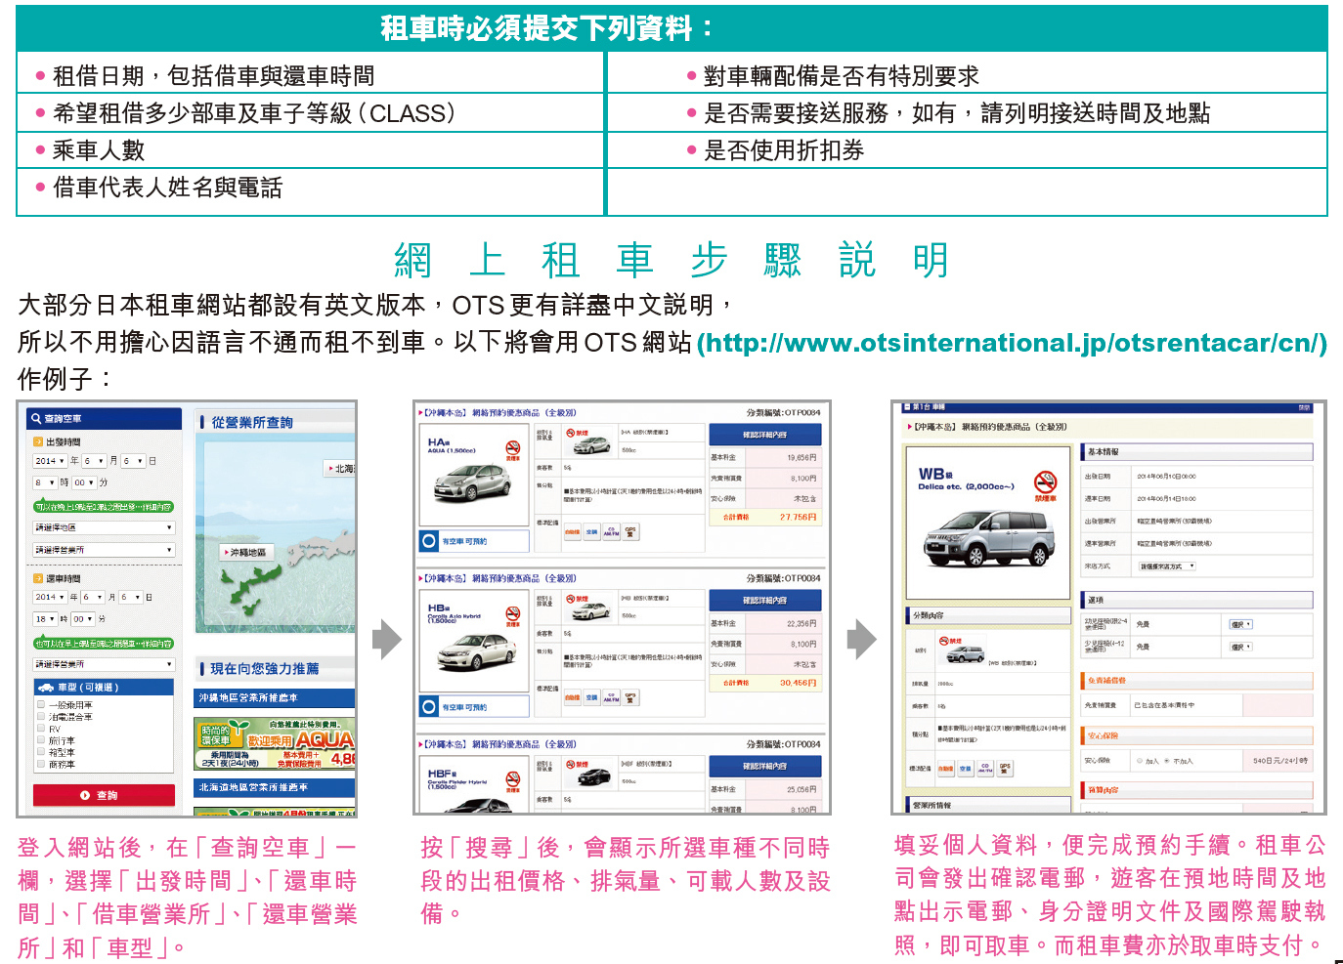Click the total price 30,456円

point(799,683)
